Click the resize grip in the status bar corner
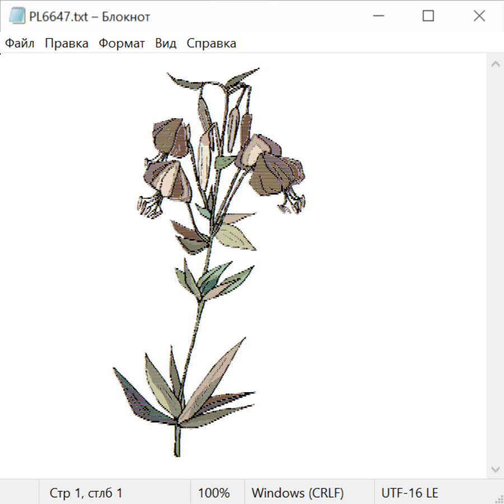 click(x=498, y=498)
